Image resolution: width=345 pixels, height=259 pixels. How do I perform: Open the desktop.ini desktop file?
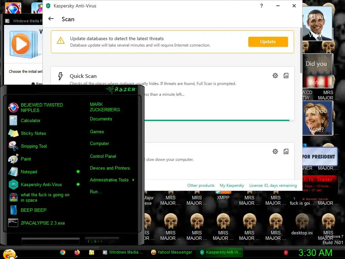(x=302, y=225)
